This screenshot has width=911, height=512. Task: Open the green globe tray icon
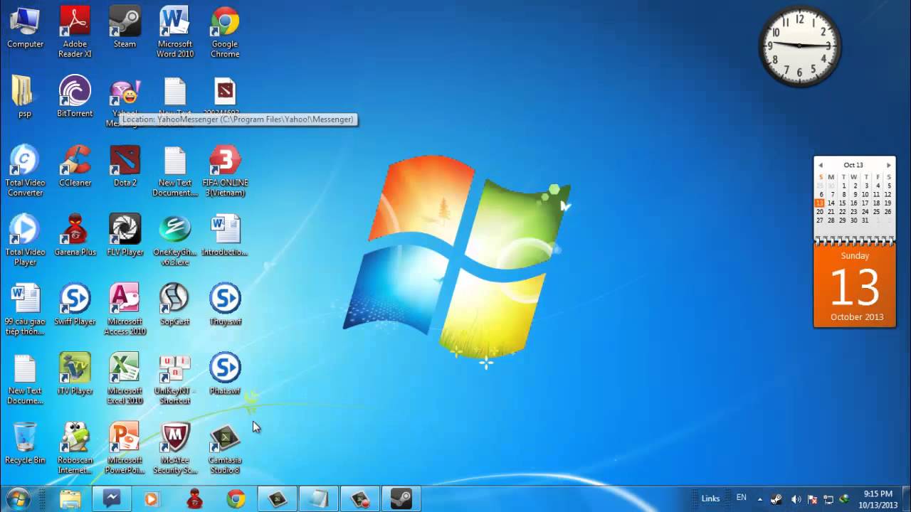845,499
